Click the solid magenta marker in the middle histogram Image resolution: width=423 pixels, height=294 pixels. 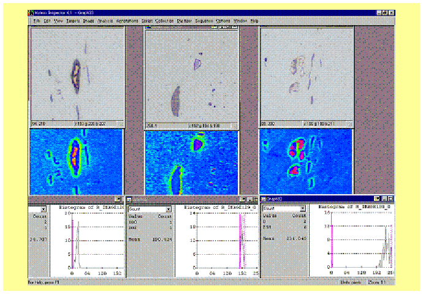[x=240, y=241]
